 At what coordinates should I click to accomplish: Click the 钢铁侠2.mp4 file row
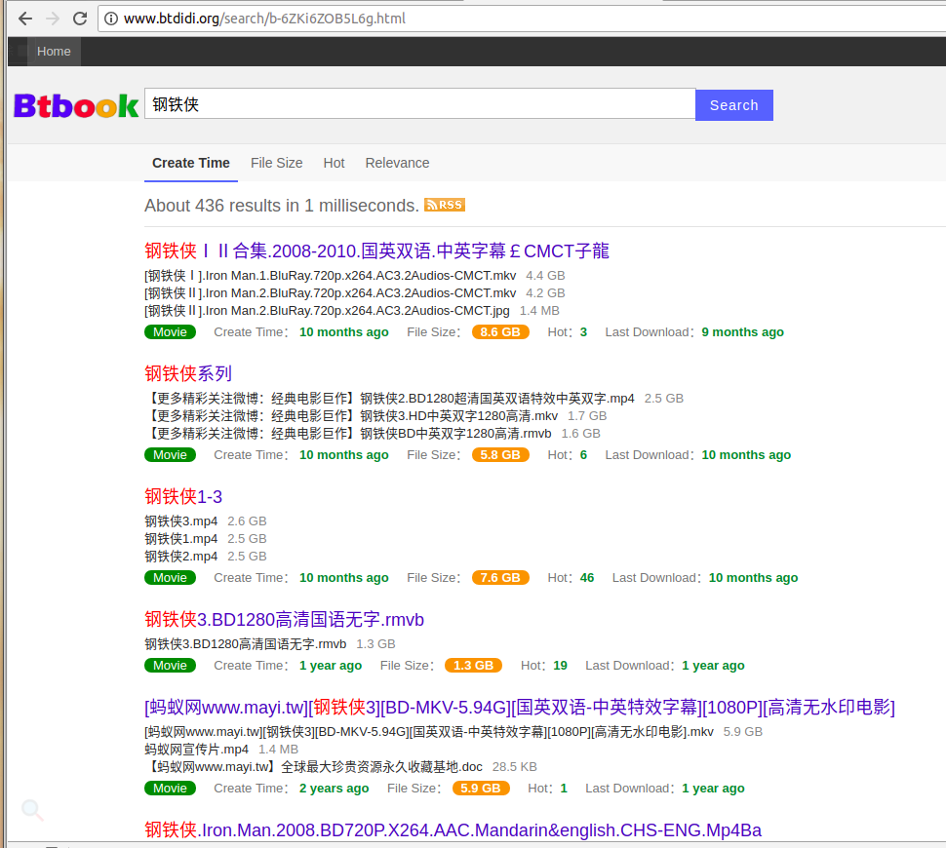pos(206,557)
